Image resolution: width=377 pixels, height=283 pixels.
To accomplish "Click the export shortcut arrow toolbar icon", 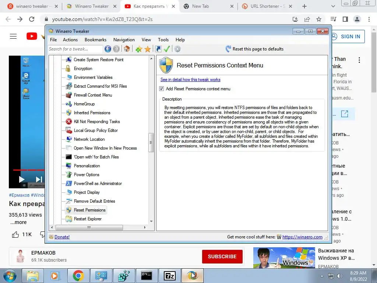I will point(158,49).
